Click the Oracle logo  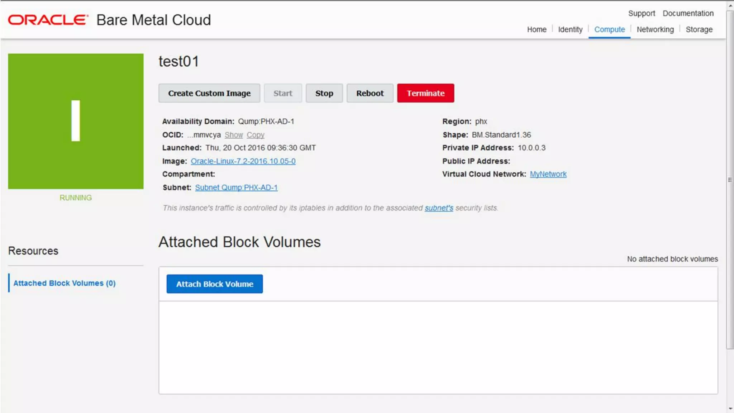(48, 20)
